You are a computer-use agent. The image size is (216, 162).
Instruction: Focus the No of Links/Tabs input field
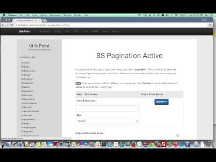pyautogui.click(x=108, y=108)
